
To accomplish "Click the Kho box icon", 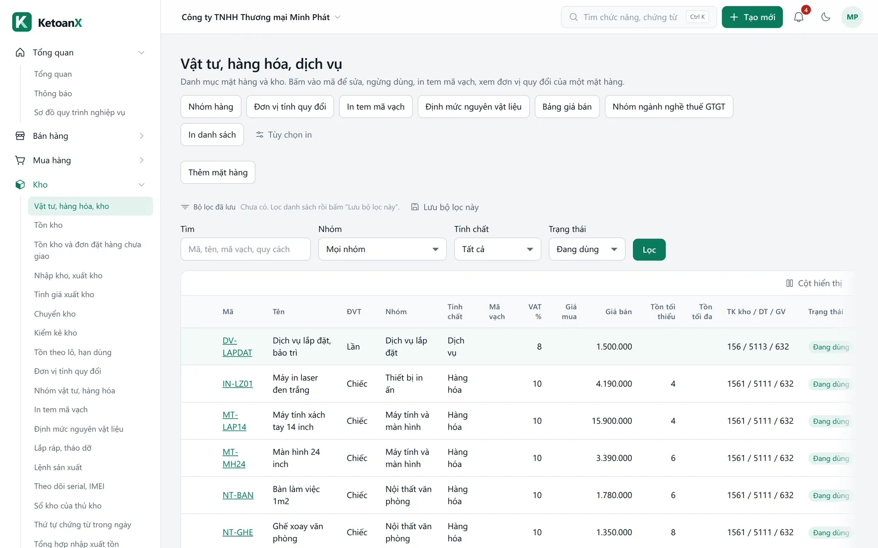I will click(x=20, y=184).
